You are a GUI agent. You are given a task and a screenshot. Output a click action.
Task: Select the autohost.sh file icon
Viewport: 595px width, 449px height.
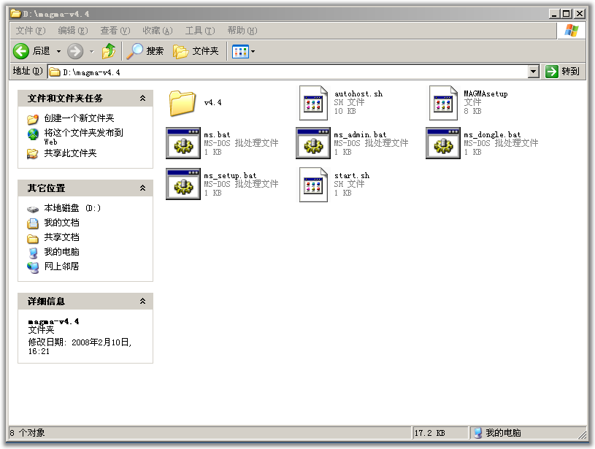point(313,103)
